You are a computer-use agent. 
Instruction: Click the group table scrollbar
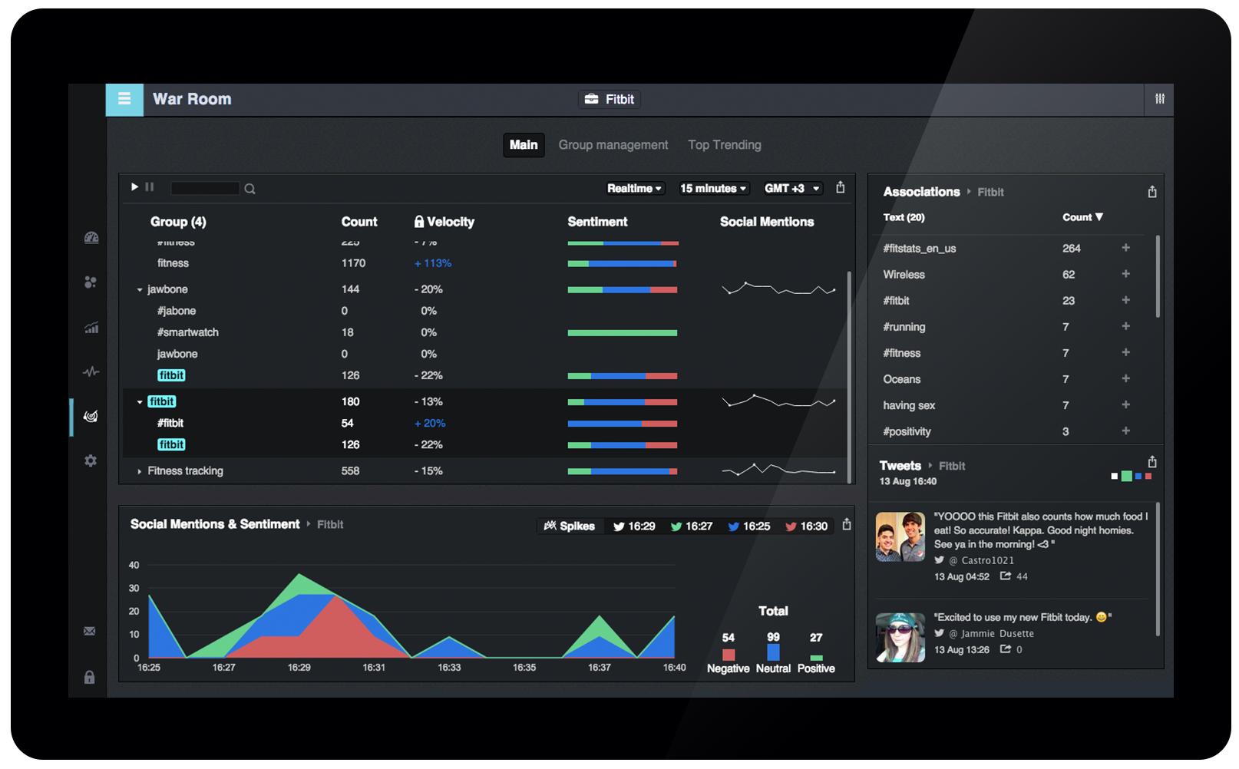coord(849,376)
